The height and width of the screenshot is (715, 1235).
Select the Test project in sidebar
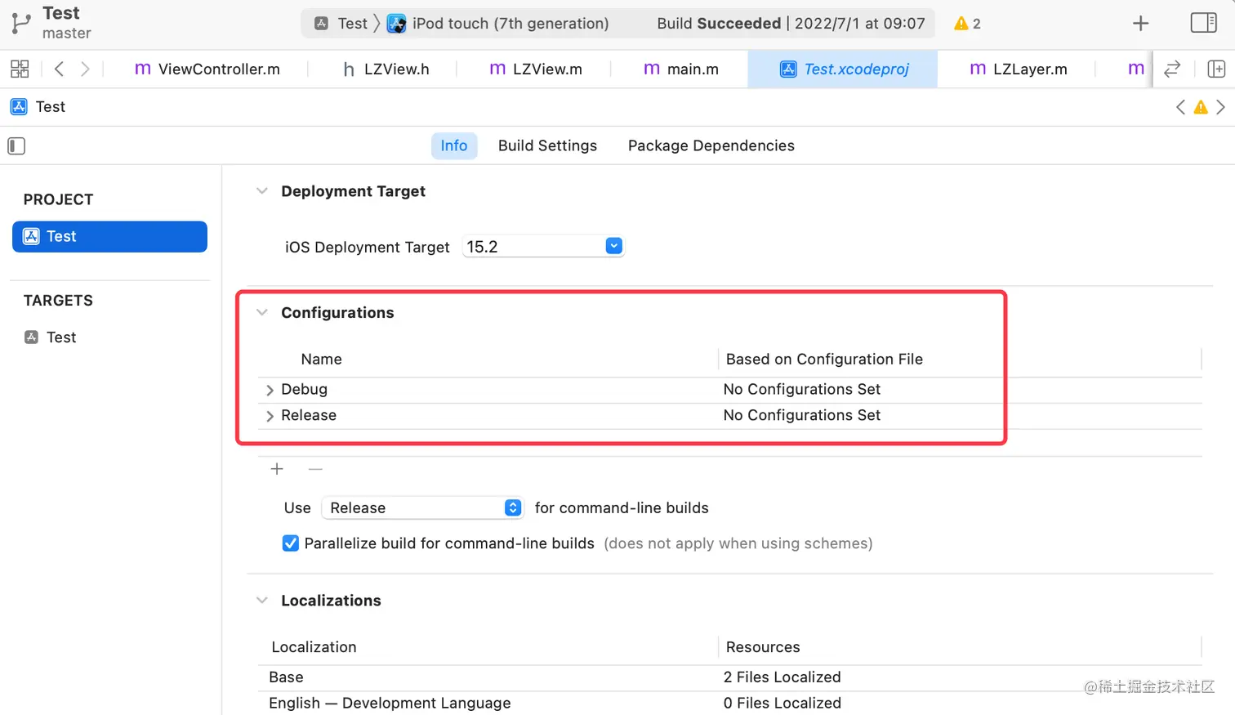(109, 237)
